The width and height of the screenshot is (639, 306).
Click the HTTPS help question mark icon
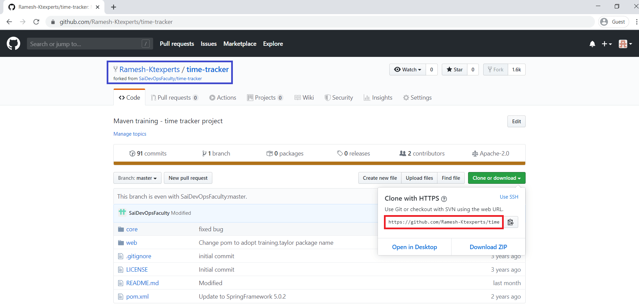click(x=444, y=199)
